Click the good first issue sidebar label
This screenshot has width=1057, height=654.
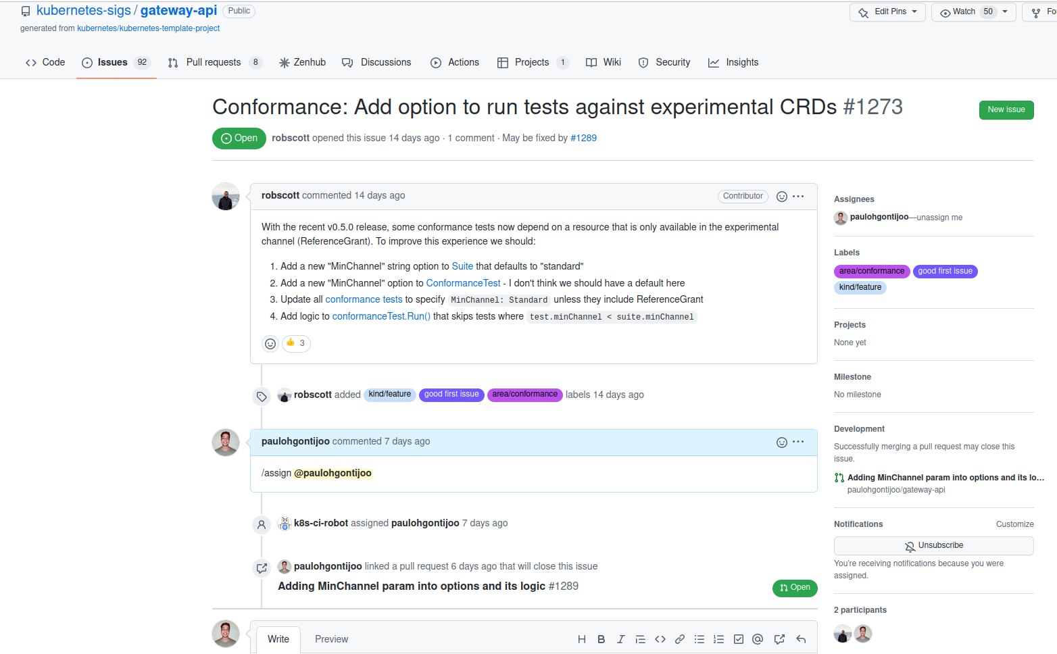tap(945, 272)
